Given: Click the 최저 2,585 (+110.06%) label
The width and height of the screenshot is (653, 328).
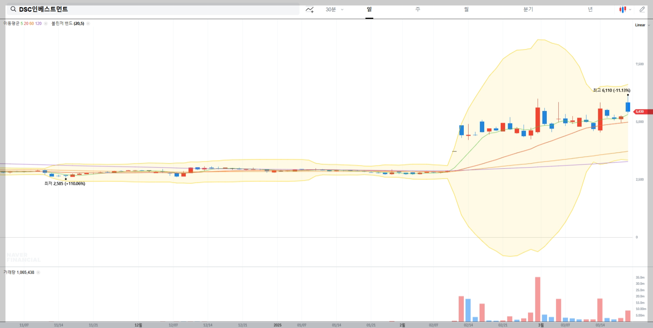Looking at the screenshot, I should [x=65, y=184].
